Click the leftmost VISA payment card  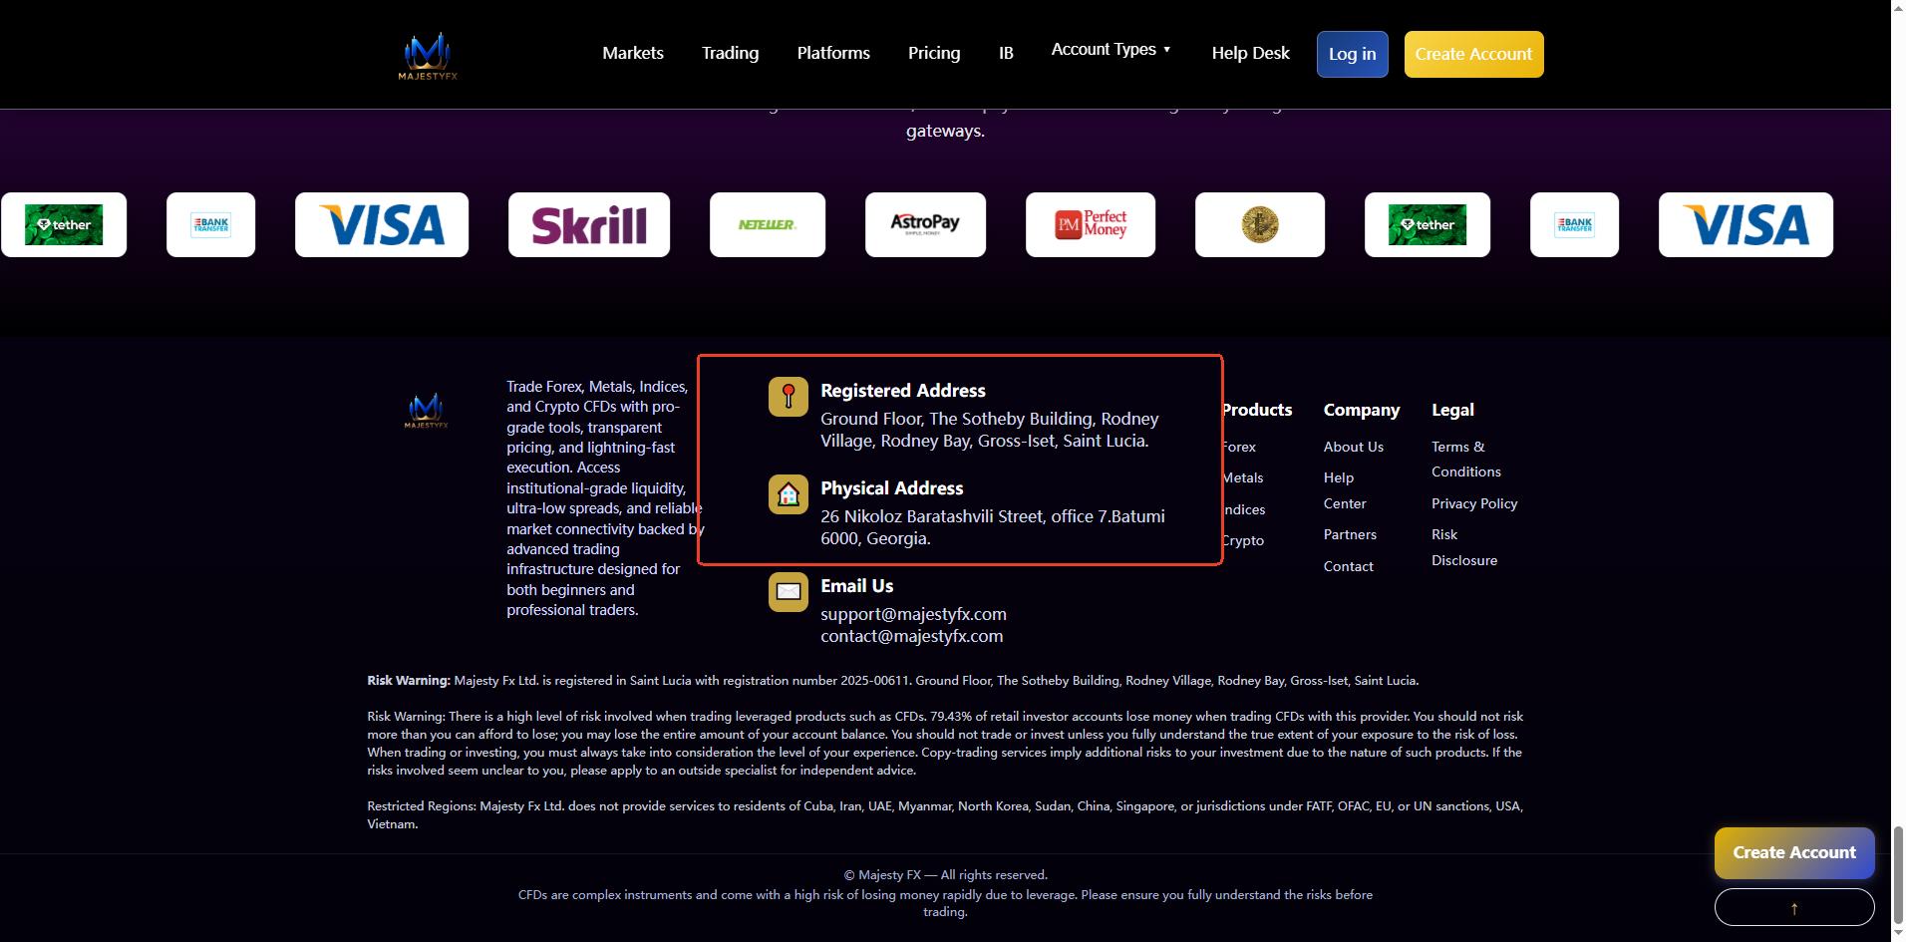point(382,224)
